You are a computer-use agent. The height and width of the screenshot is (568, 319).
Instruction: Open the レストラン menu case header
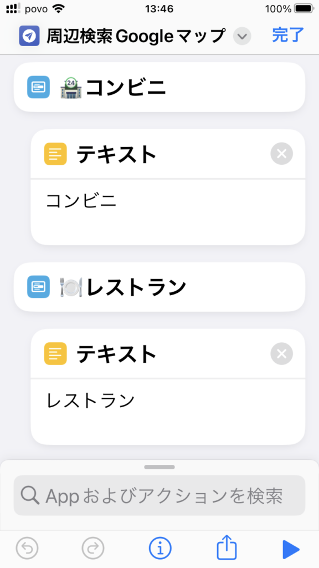159,287
